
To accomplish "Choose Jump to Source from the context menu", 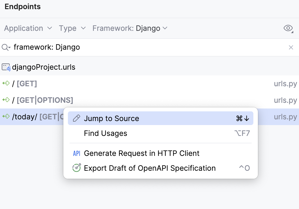I will click(111, 118).
